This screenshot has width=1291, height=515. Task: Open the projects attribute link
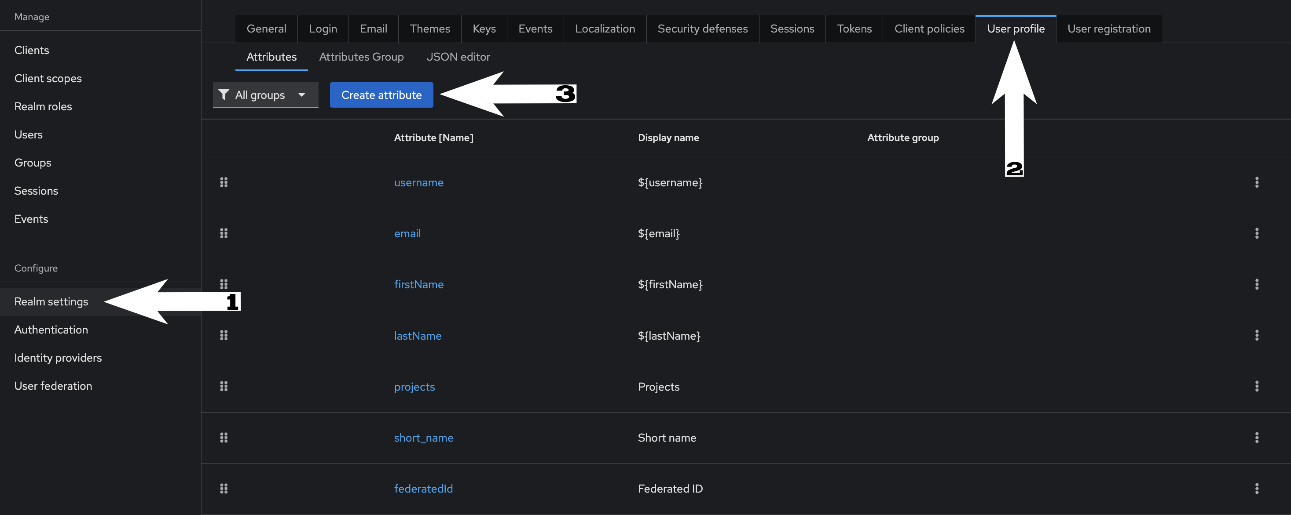pyautogui.click(x=414, y=386)
